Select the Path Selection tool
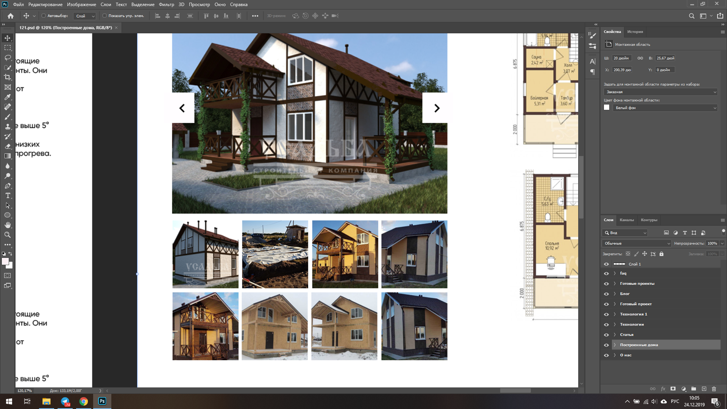 (8, 205)
